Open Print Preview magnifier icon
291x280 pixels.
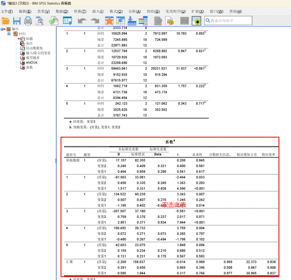[x=40, y=21]
